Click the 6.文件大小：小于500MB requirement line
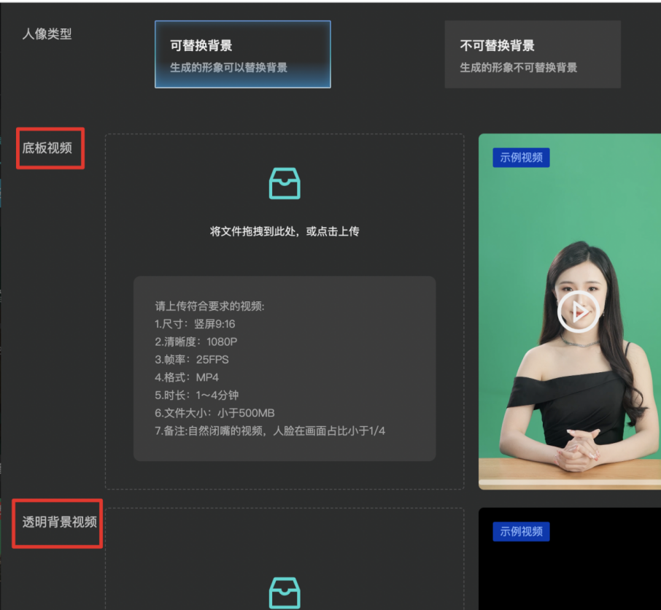661x610 pixels. (x=214, y=413)
